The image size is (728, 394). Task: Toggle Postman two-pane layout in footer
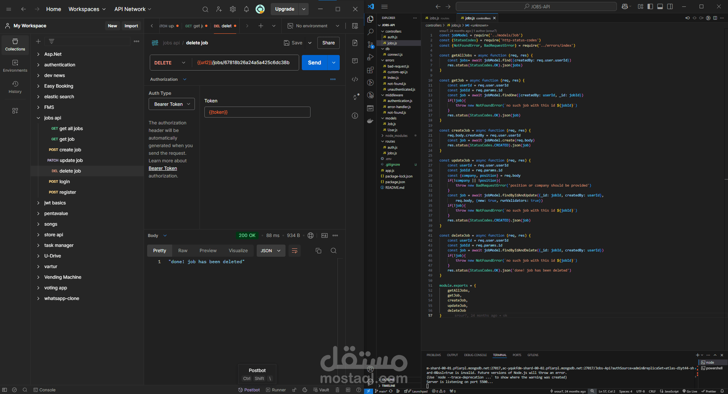(x=348, y=390)
